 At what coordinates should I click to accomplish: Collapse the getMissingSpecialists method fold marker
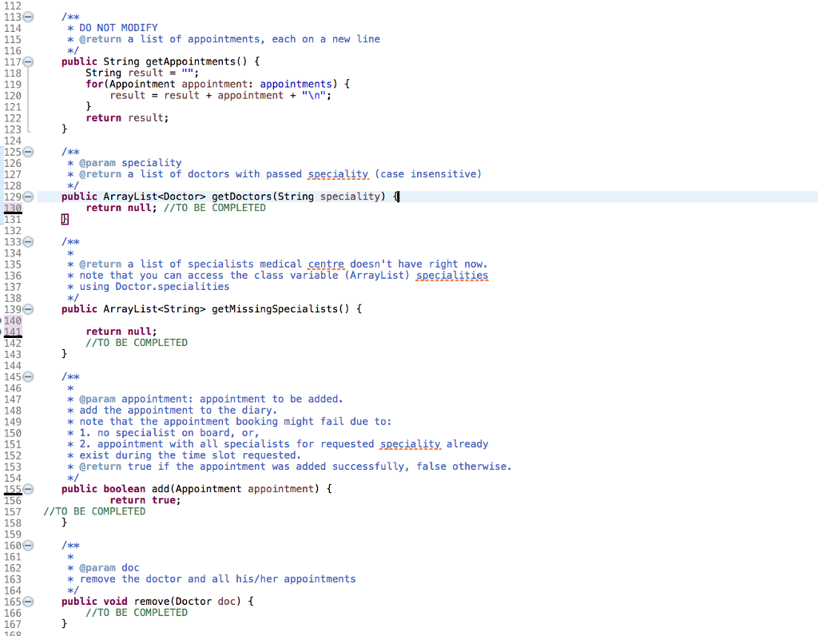tap(28, 308)
